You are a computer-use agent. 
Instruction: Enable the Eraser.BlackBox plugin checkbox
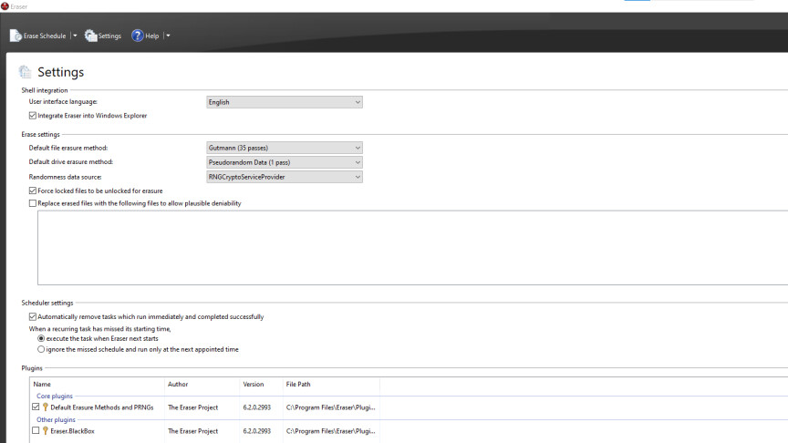point(36,431)
